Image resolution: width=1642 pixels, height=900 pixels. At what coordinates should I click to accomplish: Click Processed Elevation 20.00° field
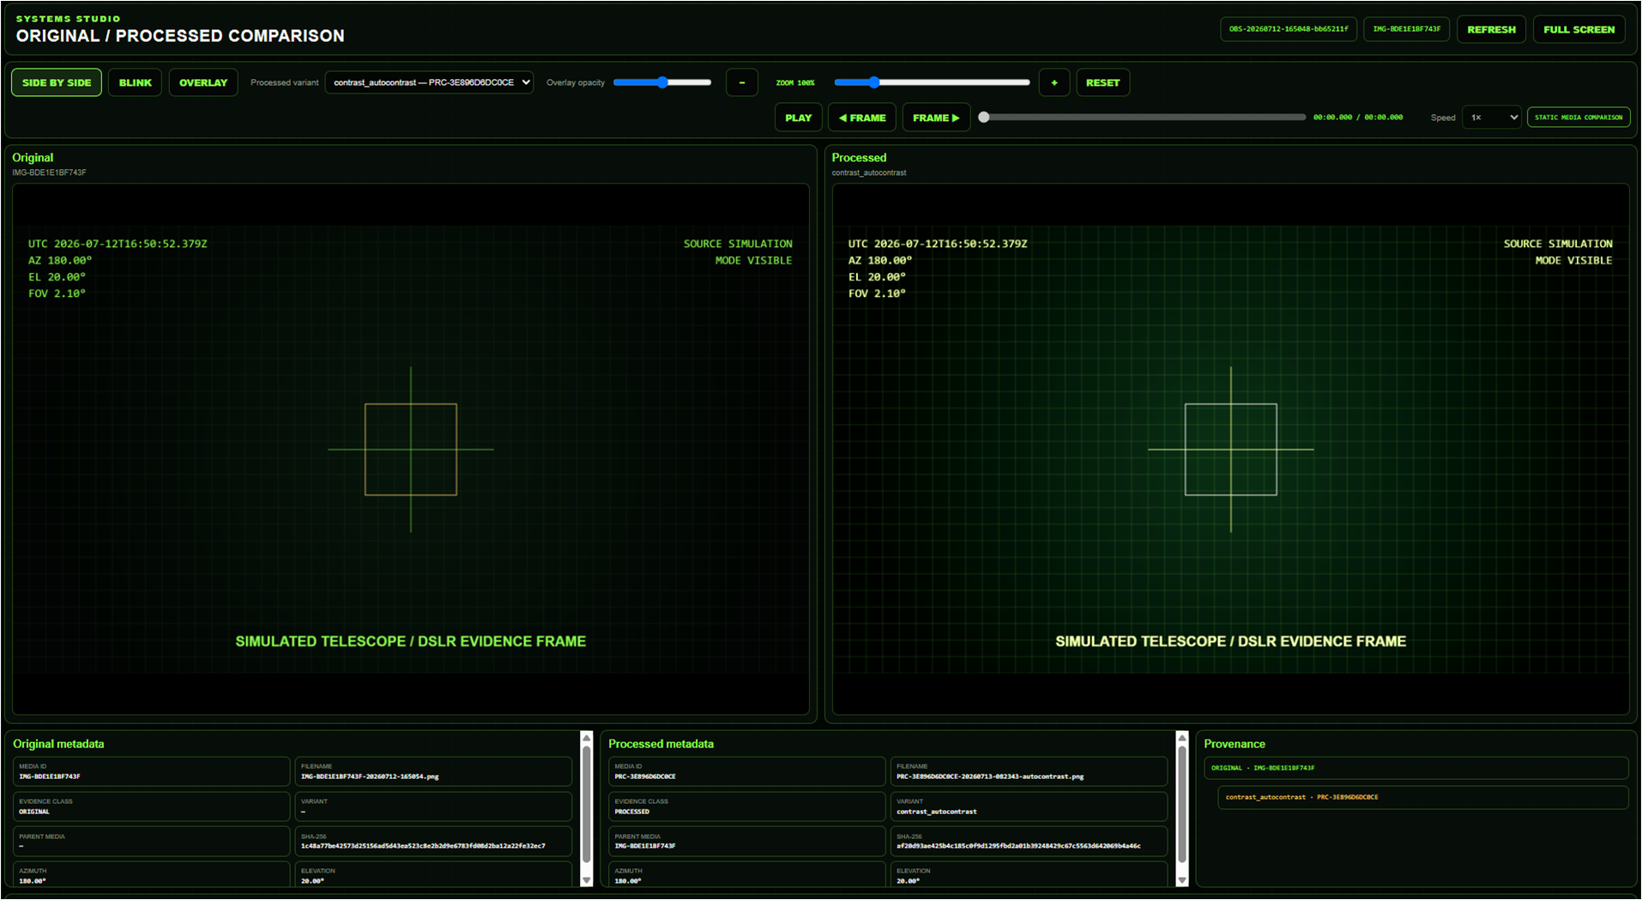click(x=1029, y=874)
